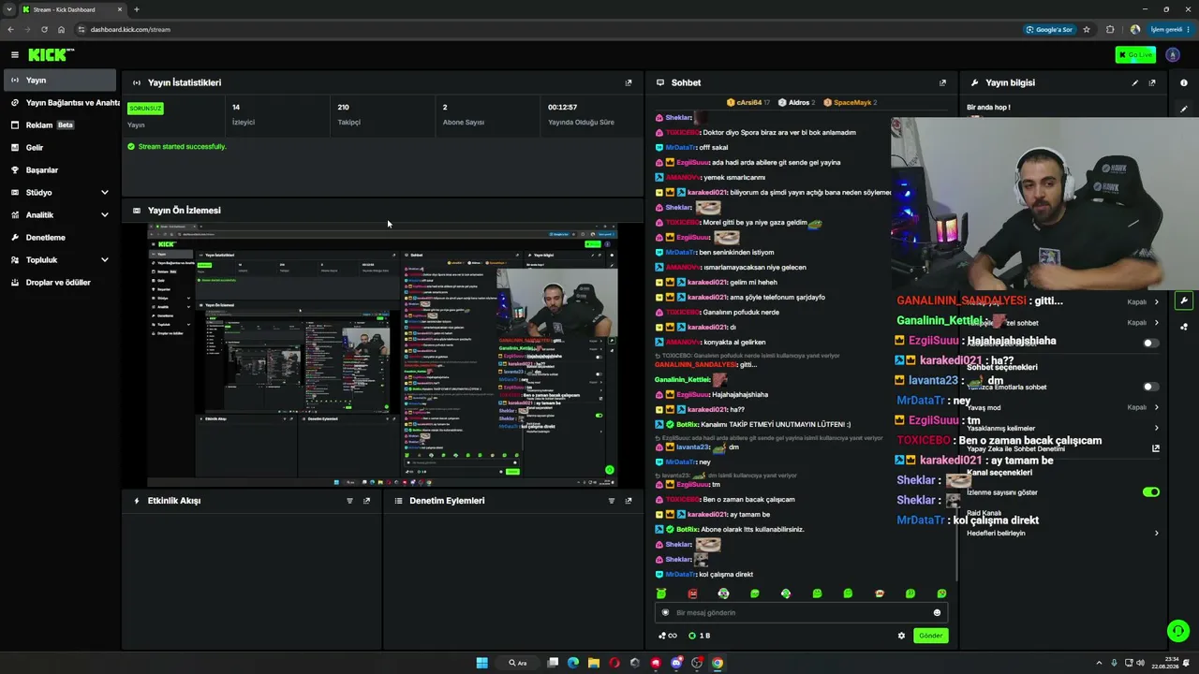Click the SORUNSUZ status badge
Screen dimensions: 1199x674
[x=145, y=108]
